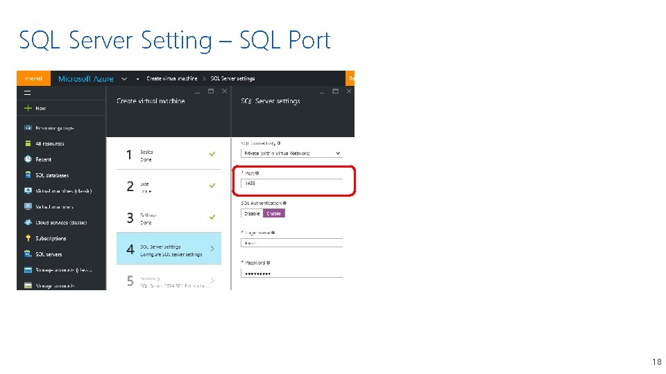Click the green plus New icon
Image resolution: width=666 pixels, height=374 pixels.
point(28,108)
